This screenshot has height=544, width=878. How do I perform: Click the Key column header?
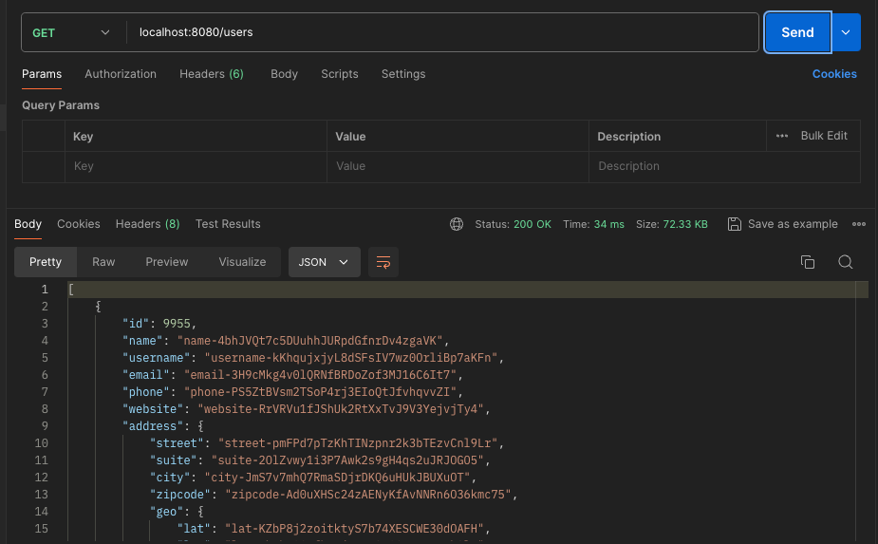point(83,136)
